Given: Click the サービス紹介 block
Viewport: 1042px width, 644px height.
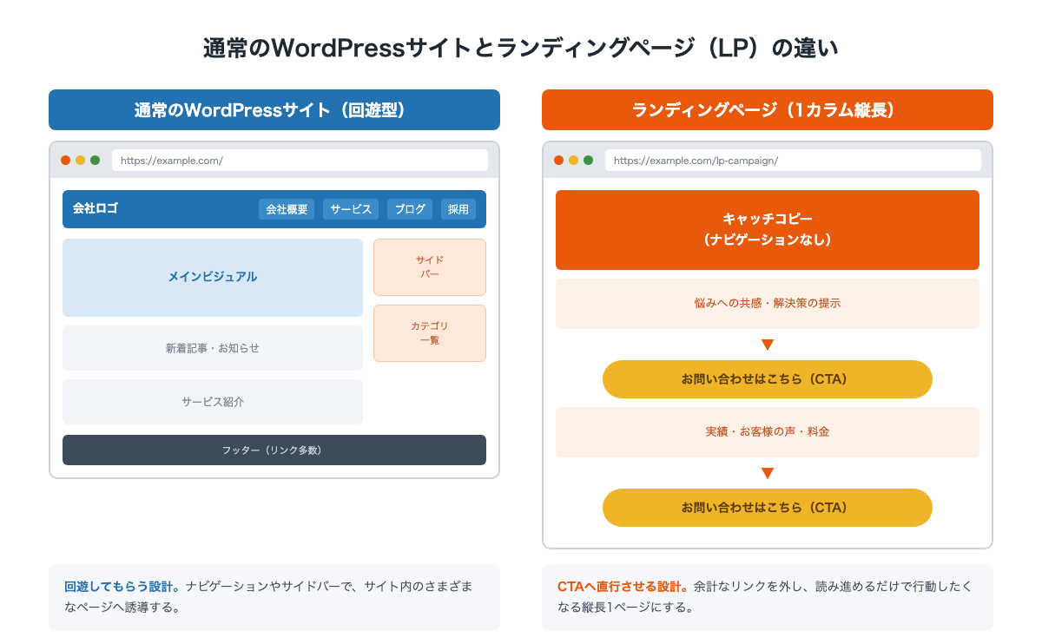Looking at the screenshot, I should tap(213, 402).
